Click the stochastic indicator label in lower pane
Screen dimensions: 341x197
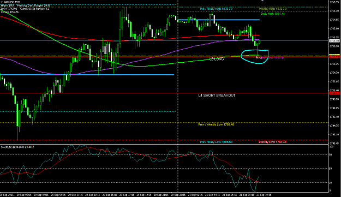point(17,147)
